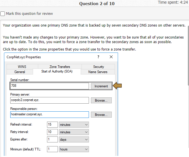Click Browse next to Primary server
189x157 pixels.
pyautogui.click(x=101, y=100)
